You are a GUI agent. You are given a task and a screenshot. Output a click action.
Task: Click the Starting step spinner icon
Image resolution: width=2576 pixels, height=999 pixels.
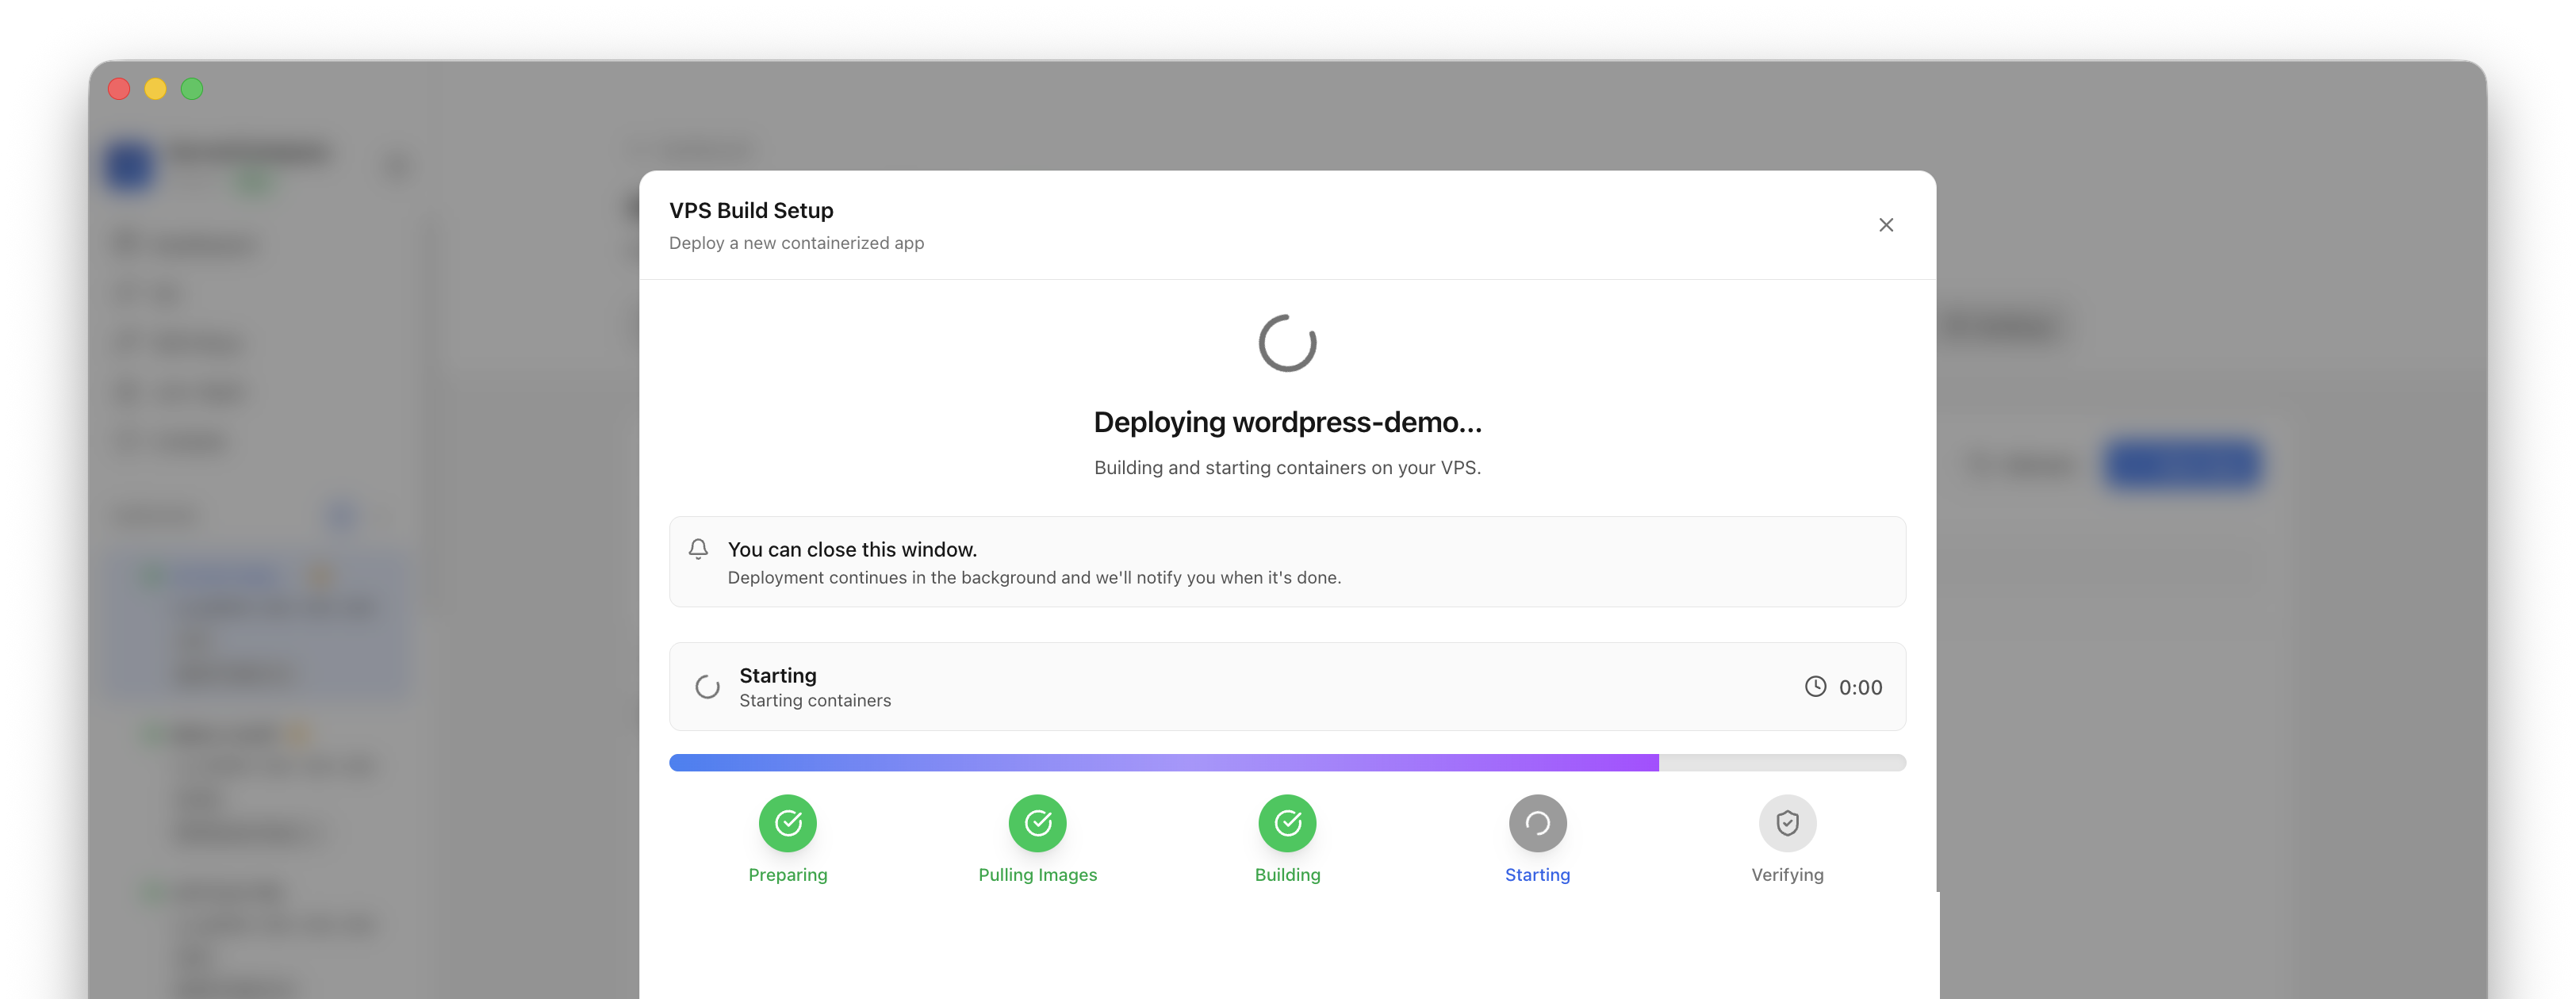point(1537,823)
